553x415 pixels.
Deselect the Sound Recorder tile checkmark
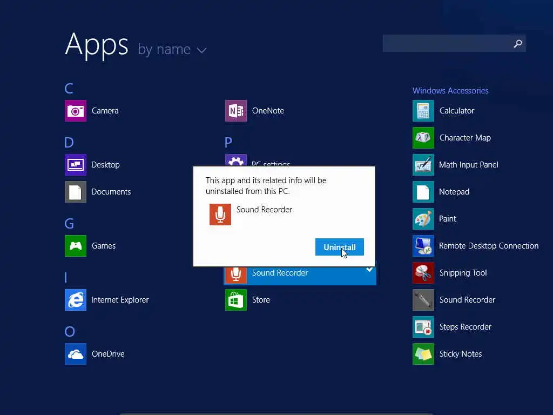(x=369, y=270)
